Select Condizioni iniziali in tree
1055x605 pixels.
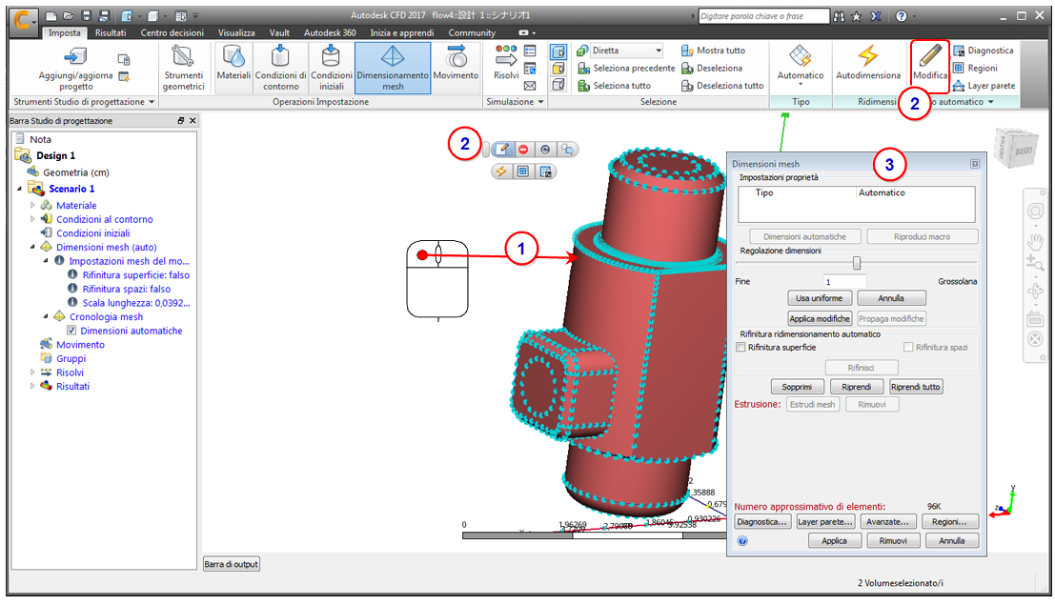[92, 232]
